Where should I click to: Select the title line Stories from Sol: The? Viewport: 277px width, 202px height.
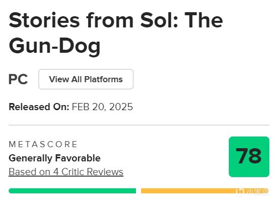click(116, 20)
